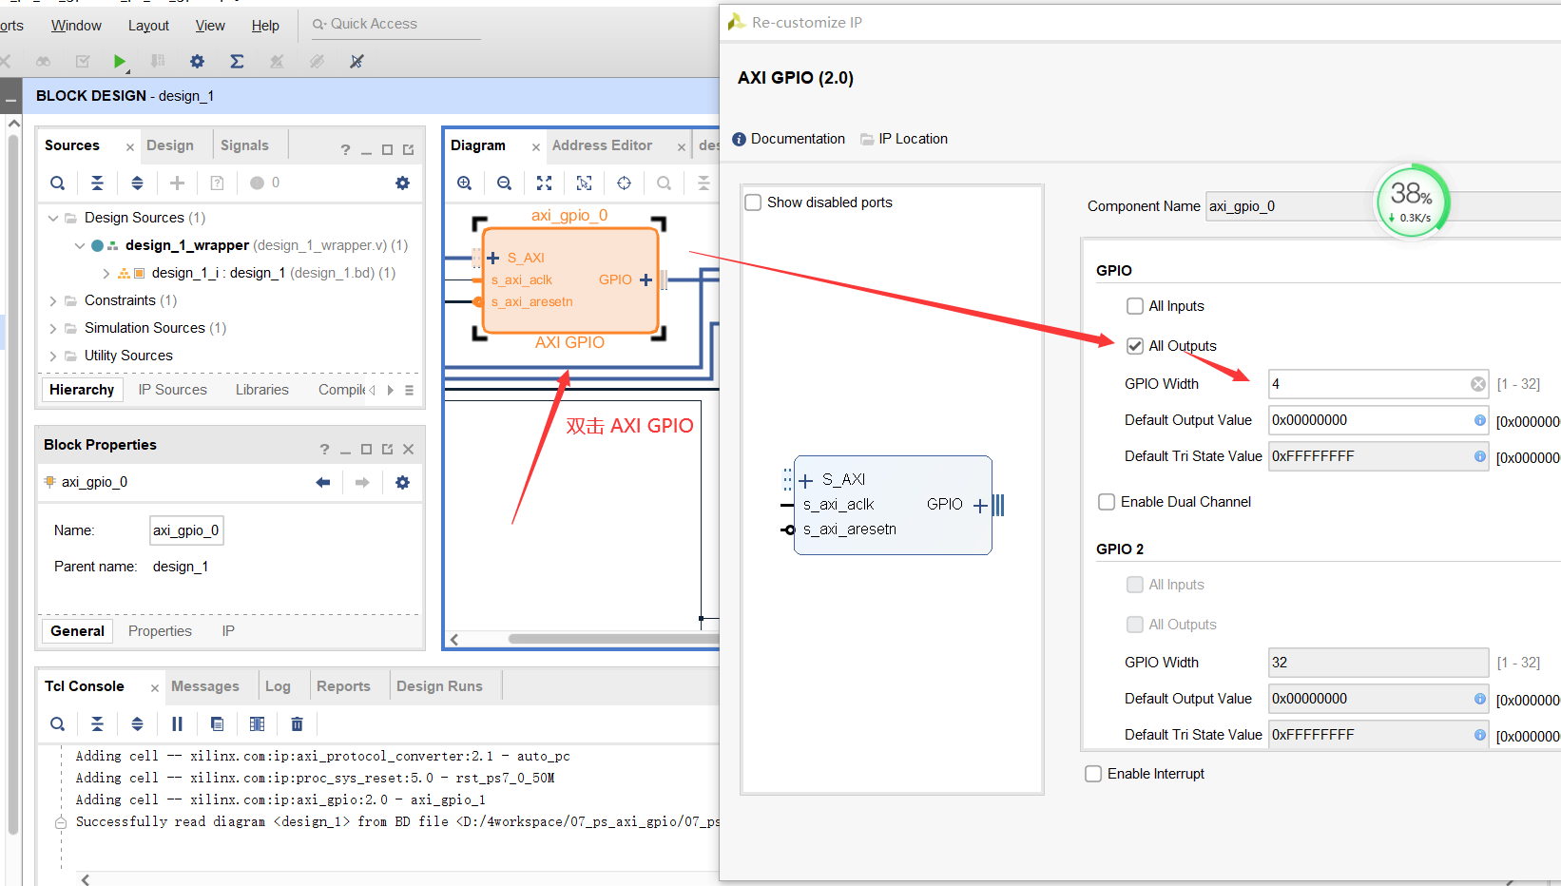Image resolution: width=1561 pixels, height=886 pixels.
Task: Open IP Documentation link
Action: pyautogui.click(x=789, y=139)
